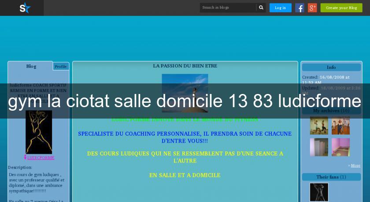This screenshot has width=370, height=202.
Task: Switch to the Blog tab
Action: (x=31, y=66)
